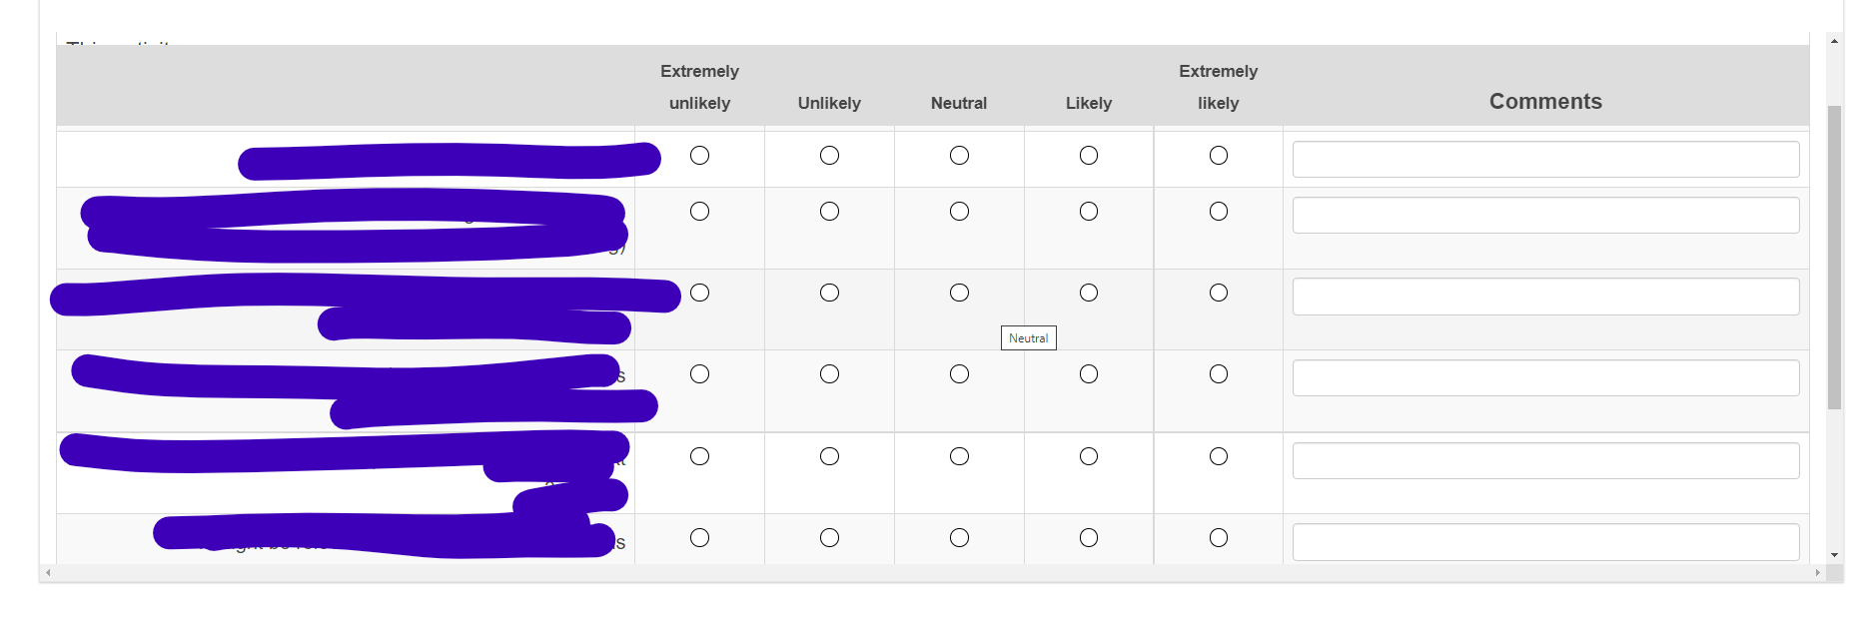Image resolution: width=1862 pixels, height=618 pixels.
Task: Pick Extremely likely for the third row
Action: tap(1218, 293)
